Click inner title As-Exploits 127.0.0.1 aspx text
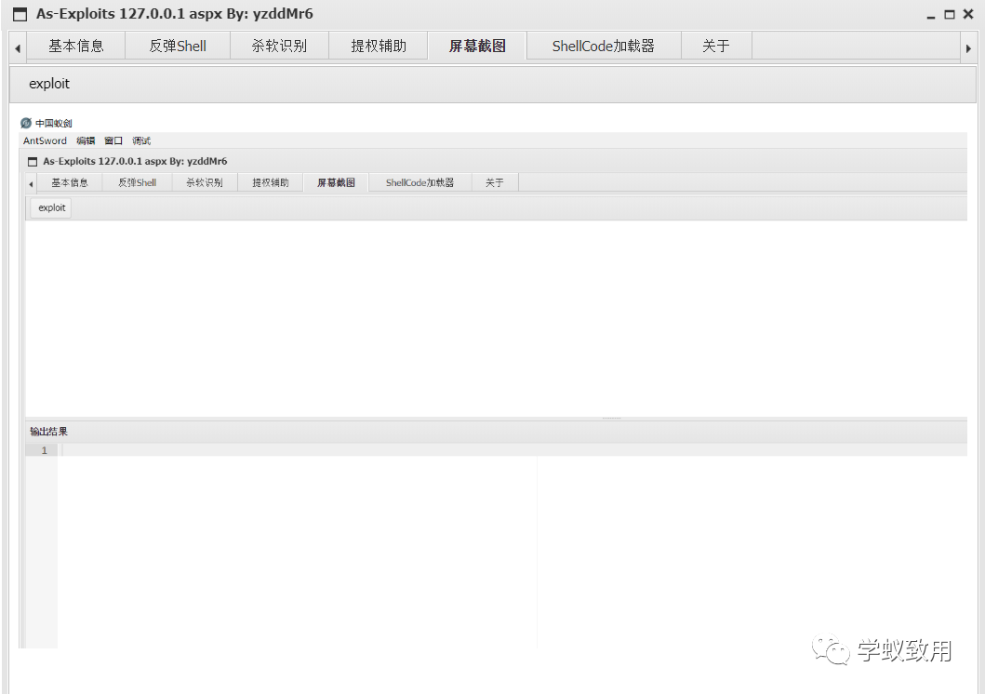Viewport: 985px width, 694px height. coord(135,162)
